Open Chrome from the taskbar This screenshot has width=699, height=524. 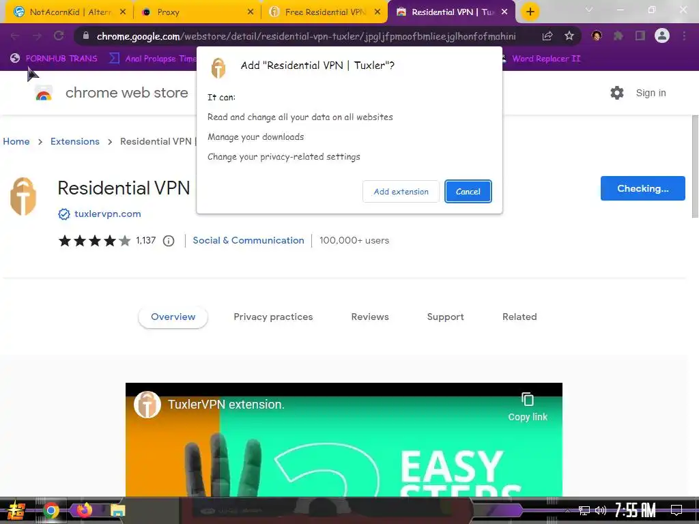(51, 510)
